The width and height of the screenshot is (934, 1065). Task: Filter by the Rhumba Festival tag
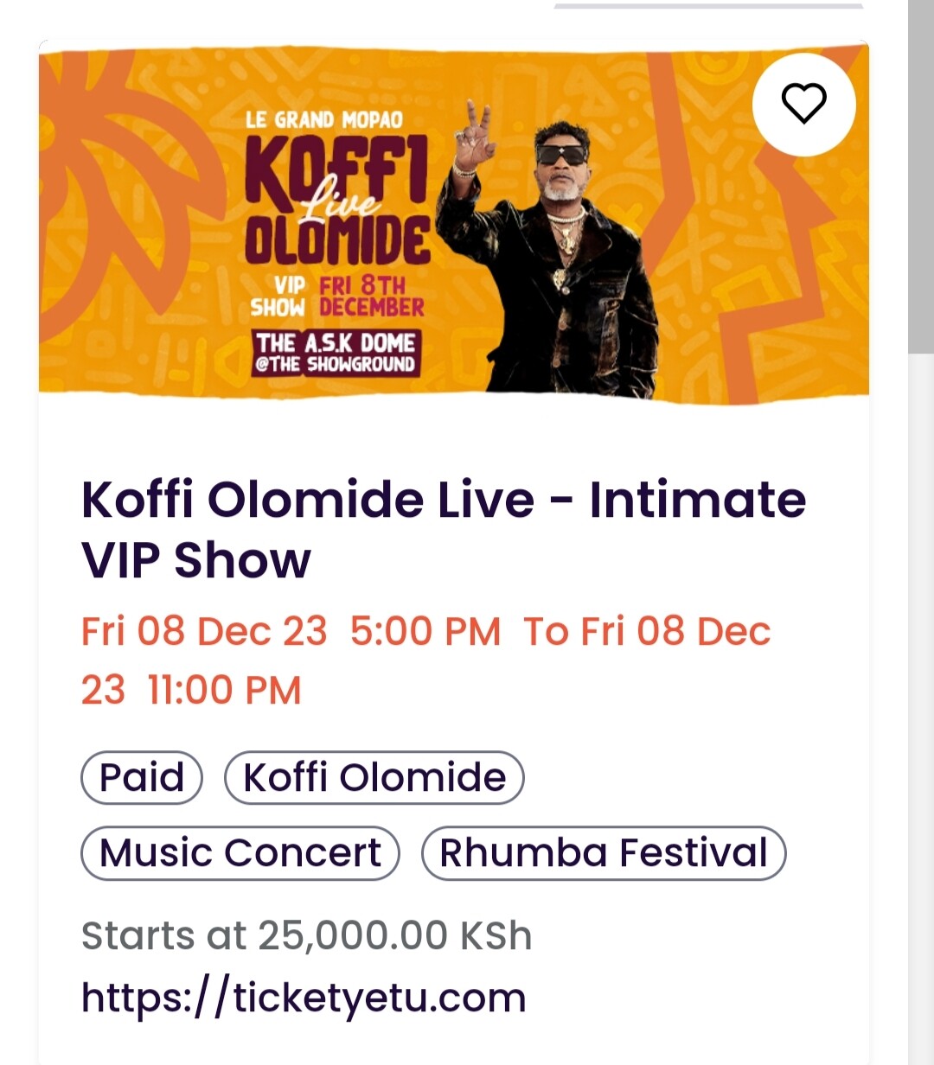click(604, 853)
